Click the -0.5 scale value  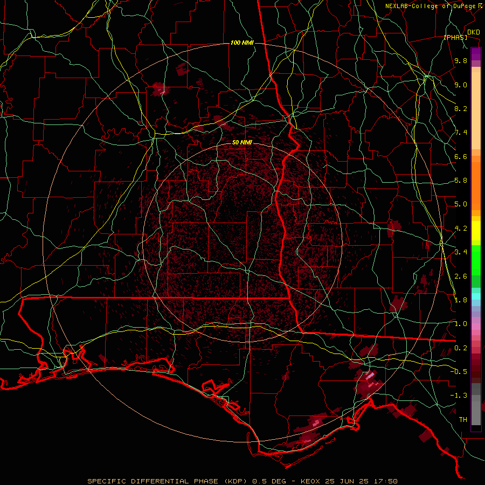click(x=459, y=372)
